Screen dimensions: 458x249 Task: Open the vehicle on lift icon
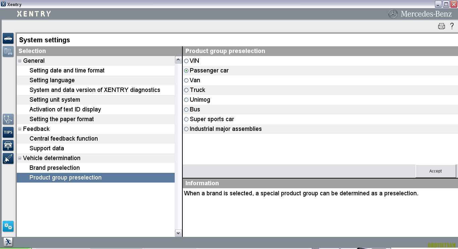pos(8,145)
